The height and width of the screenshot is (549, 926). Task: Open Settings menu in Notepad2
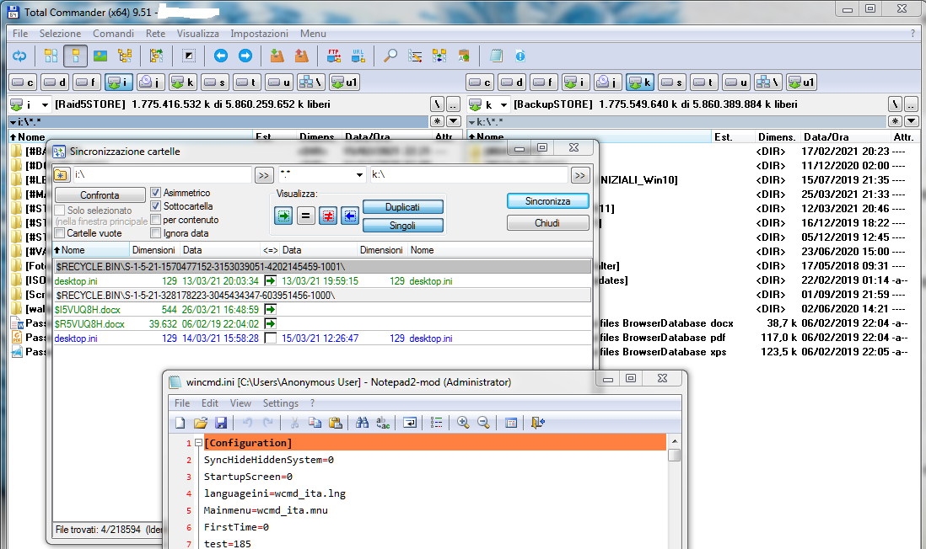tap(281, 403)
